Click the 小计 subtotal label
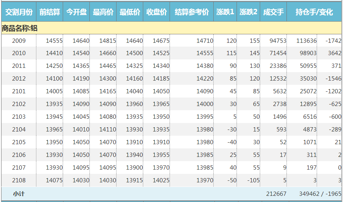The image size is (343, 202). [x=19, y=194]
